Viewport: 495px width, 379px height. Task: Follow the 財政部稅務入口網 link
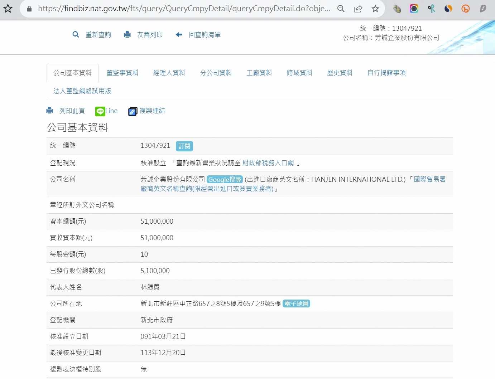(268, 163)
